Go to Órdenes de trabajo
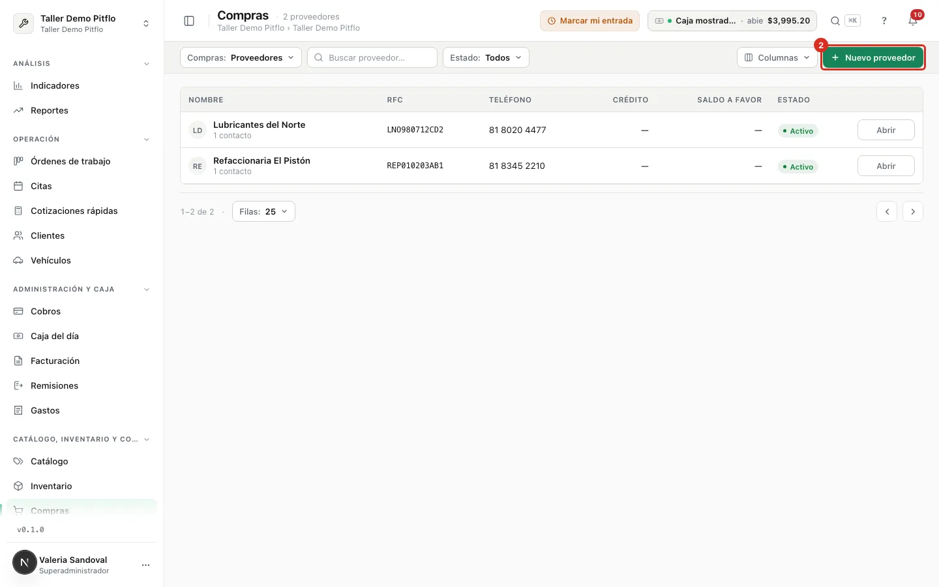The height and width of the screenshot is (587, 939). (x=82, y=161)
